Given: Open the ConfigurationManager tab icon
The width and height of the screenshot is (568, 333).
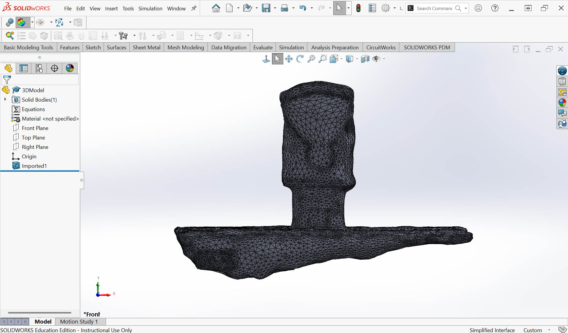Looking at the screenshot, I should tap(39, 68).
